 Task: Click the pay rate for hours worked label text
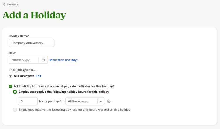[x=75, y=110]
